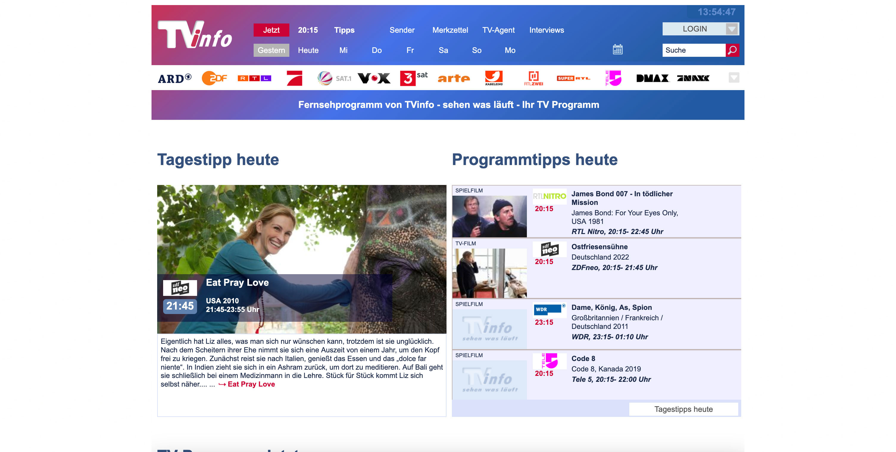
Task: Open placeholder thumbnail for Code 8
Action: (x=489, y=380)
